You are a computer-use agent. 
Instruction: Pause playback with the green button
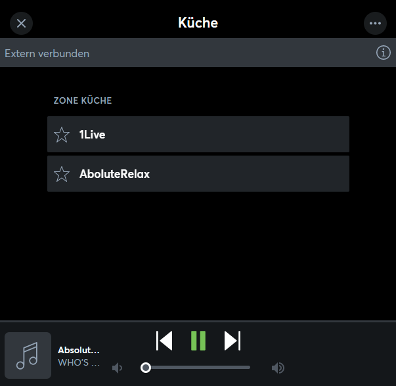point(198,341)
